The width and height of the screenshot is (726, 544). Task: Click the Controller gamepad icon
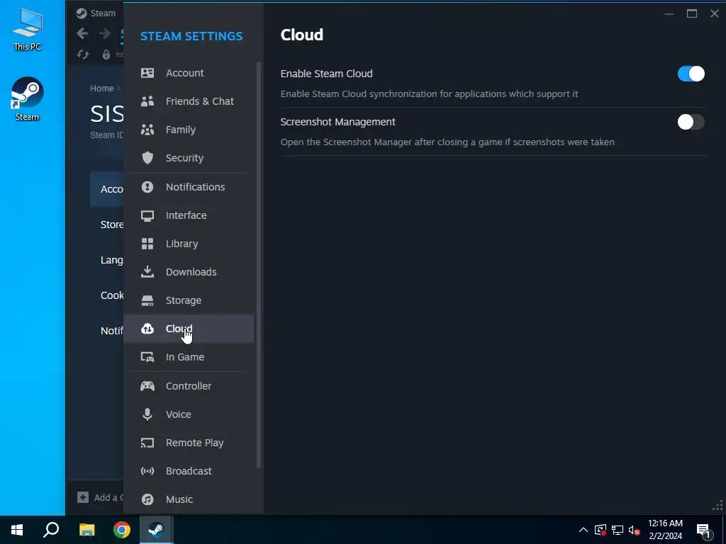(147, 386)
